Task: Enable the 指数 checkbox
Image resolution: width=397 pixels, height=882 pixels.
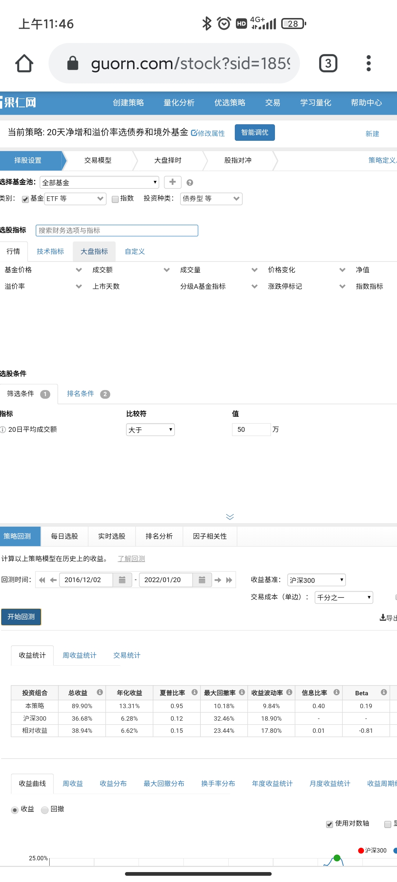Action: coord(115,199)
